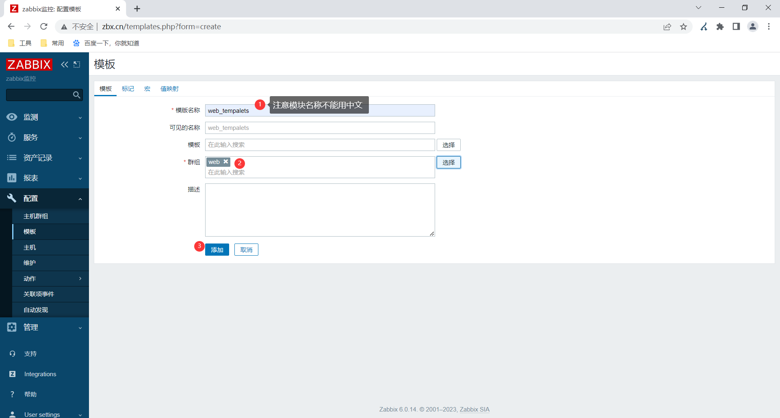The image size is (780, 418).
Task: Bookmark this page with the star
Action: coord(684,27)
